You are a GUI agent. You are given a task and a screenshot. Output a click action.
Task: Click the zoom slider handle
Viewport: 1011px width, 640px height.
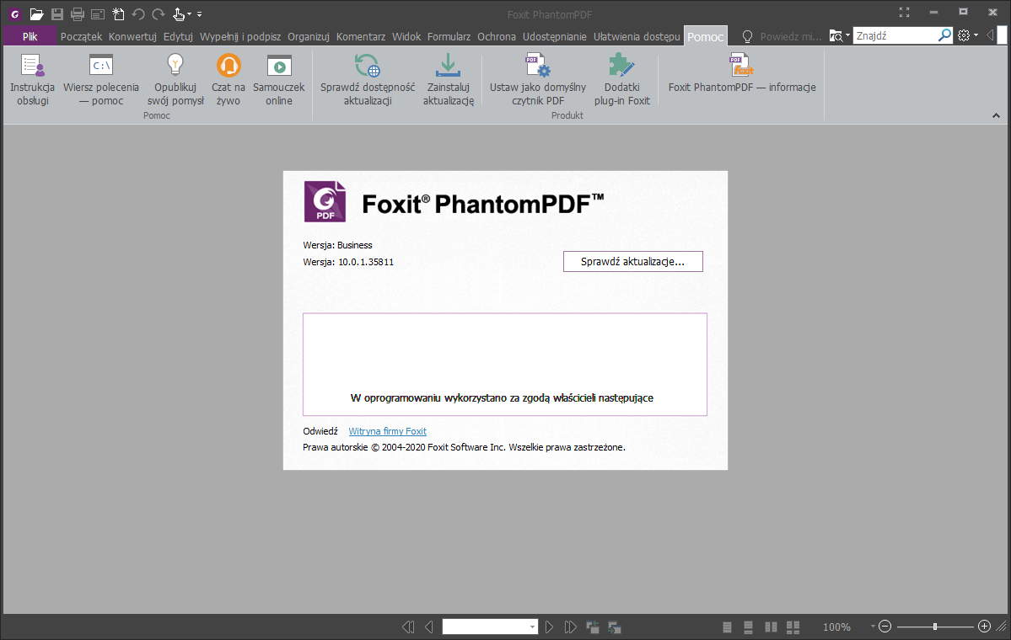click(935, 626)
